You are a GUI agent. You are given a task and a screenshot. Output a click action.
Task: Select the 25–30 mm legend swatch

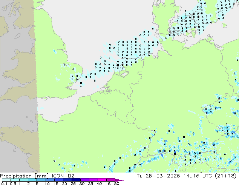click(x=76, y=180)
